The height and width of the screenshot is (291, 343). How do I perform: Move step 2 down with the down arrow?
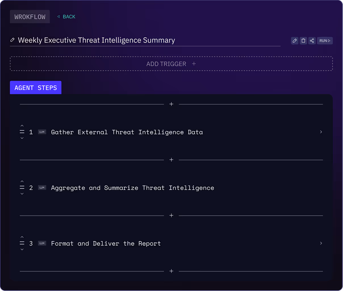coord(22,194)
